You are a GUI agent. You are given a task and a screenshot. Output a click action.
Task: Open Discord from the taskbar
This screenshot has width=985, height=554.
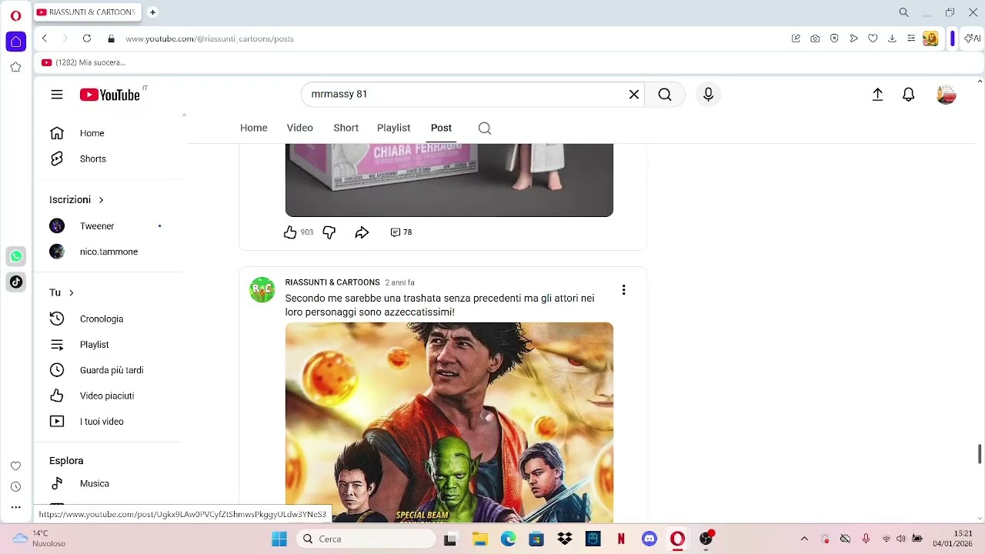tap(649, 539)
